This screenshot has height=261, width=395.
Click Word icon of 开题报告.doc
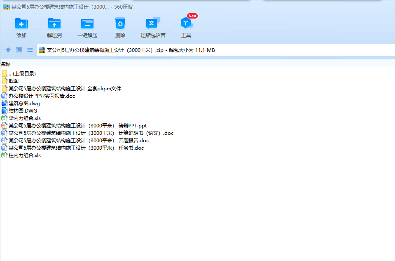[x=4, y=140]
